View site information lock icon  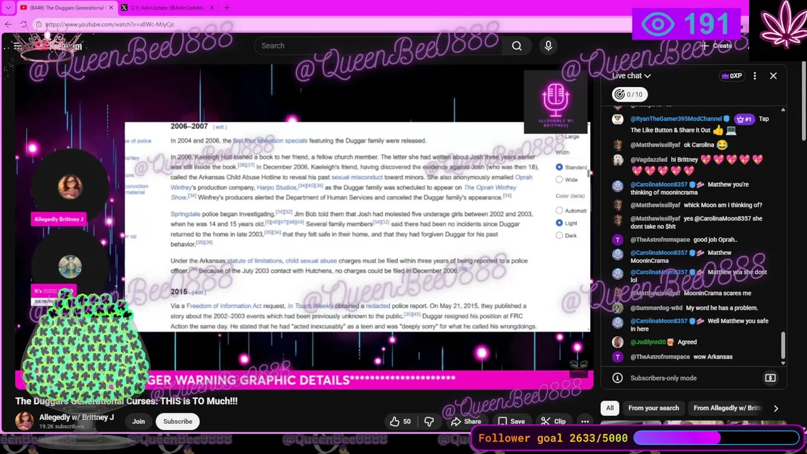click(x=38, y=24)
